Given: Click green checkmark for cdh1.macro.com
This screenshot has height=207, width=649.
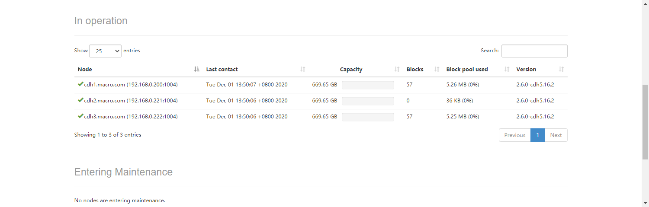Looking at the screenshot, I should (80, 84).
